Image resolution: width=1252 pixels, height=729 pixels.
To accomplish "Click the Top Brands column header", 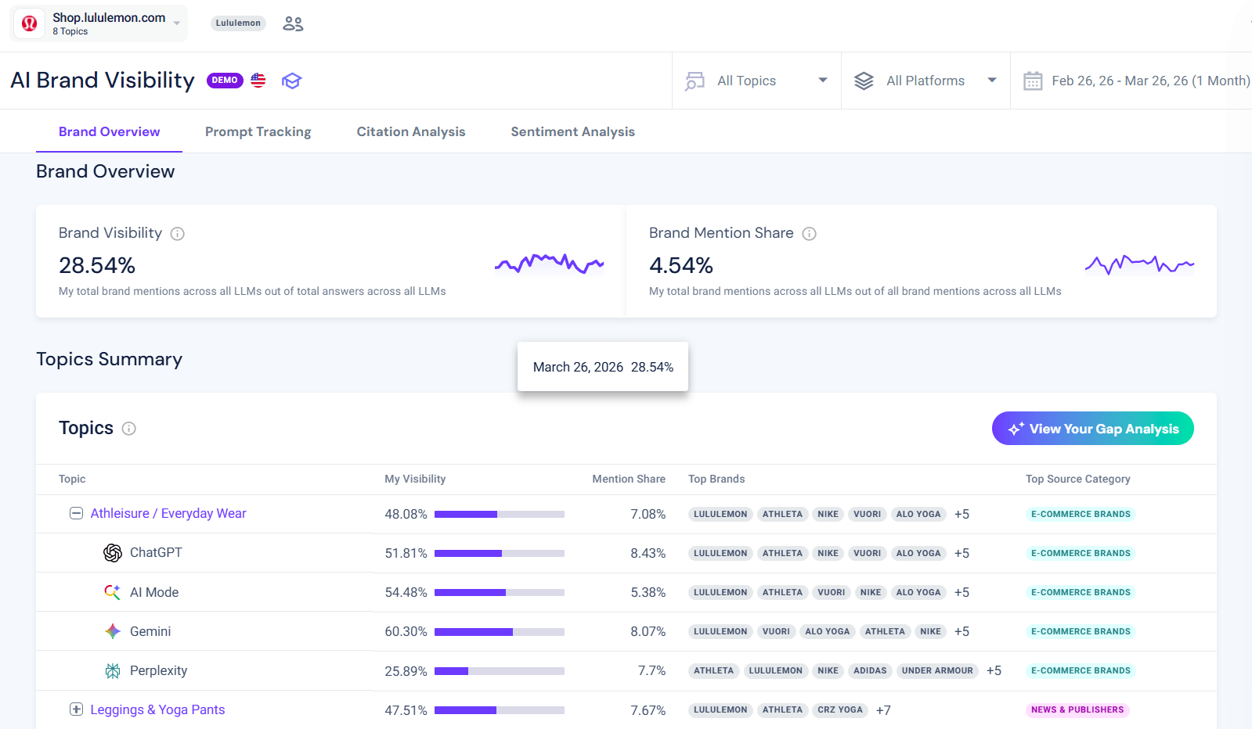I will (716, 479).
